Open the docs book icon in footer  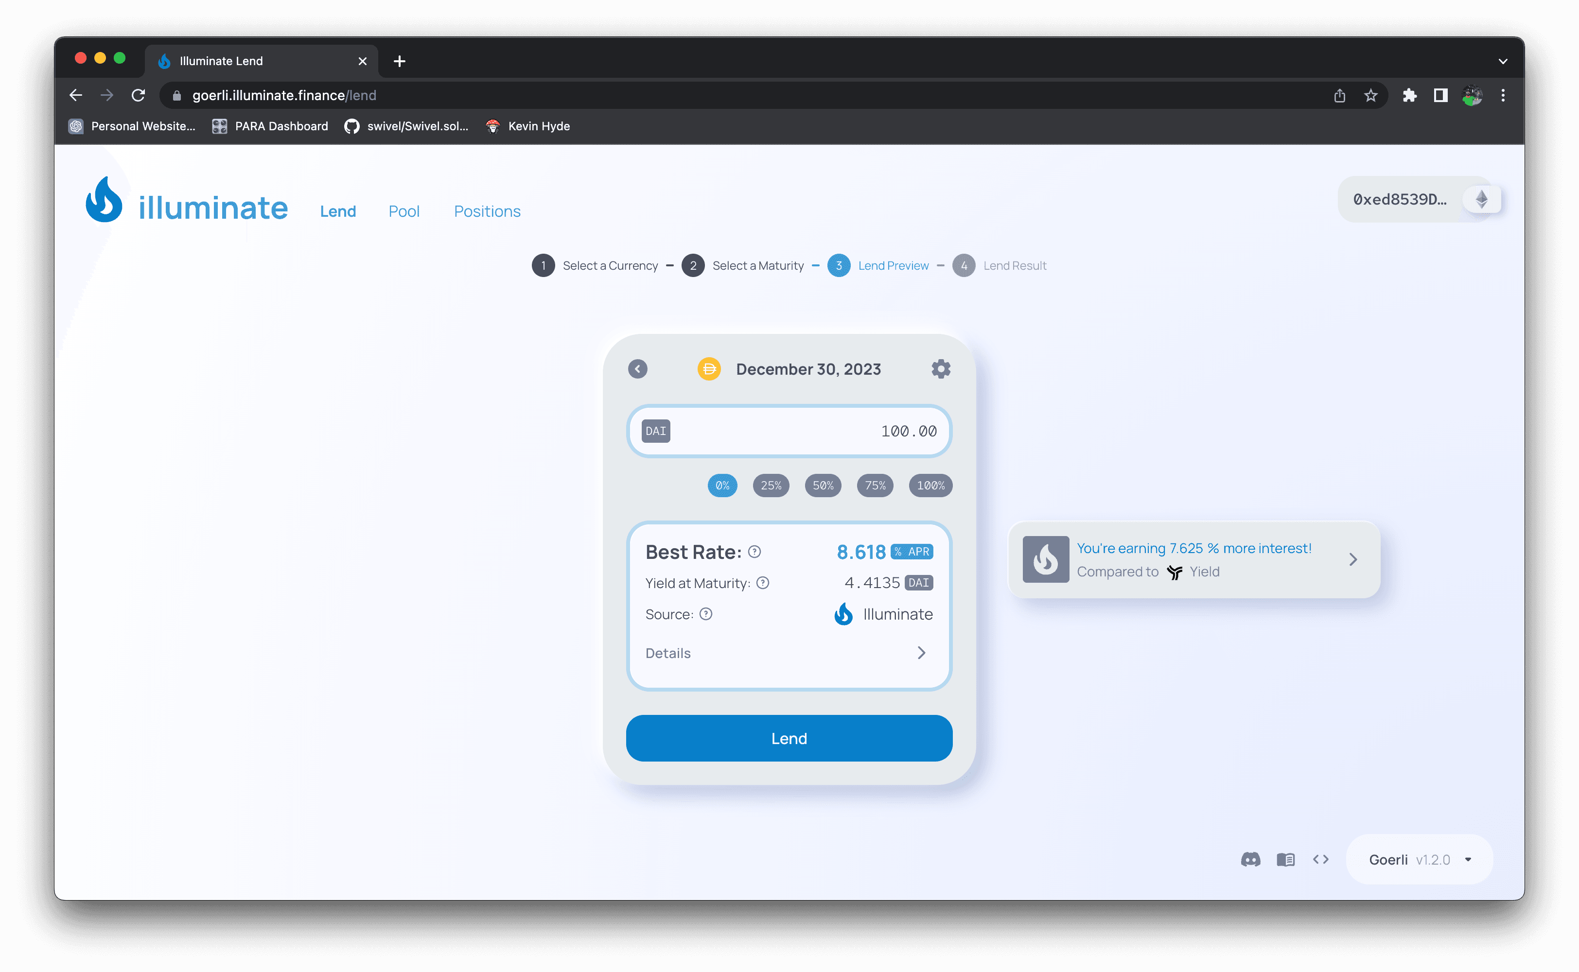click(1286, 860)
